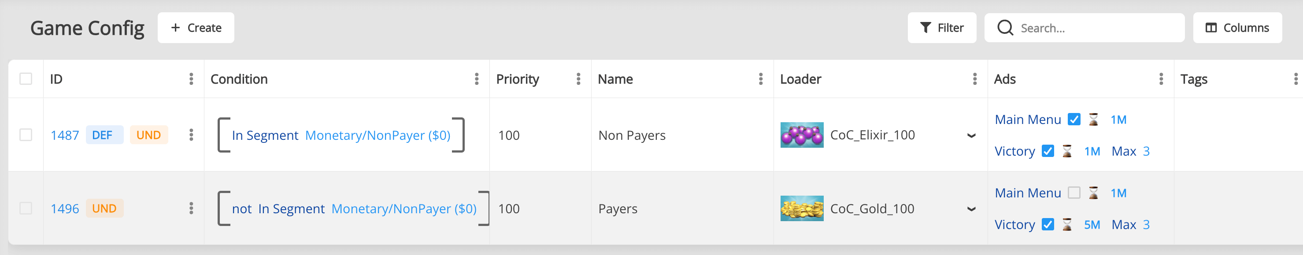This screenshot has height=255, width=1303.
Task: Open the Columns chooser
Action: pos(1237,28)
